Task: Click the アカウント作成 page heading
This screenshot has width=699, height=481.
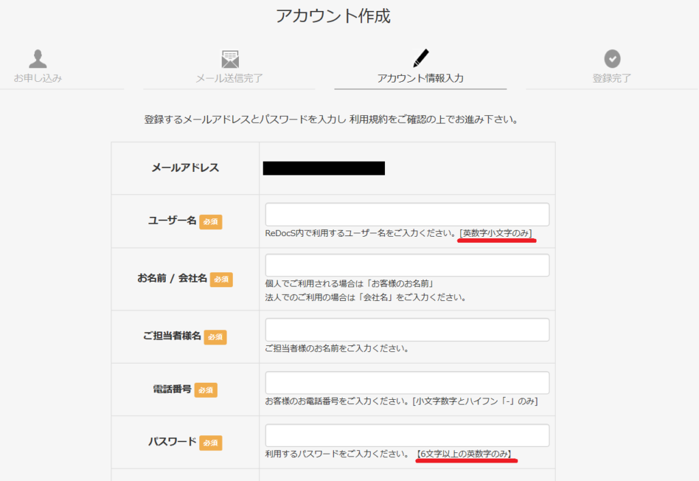Action: [333, 16]
